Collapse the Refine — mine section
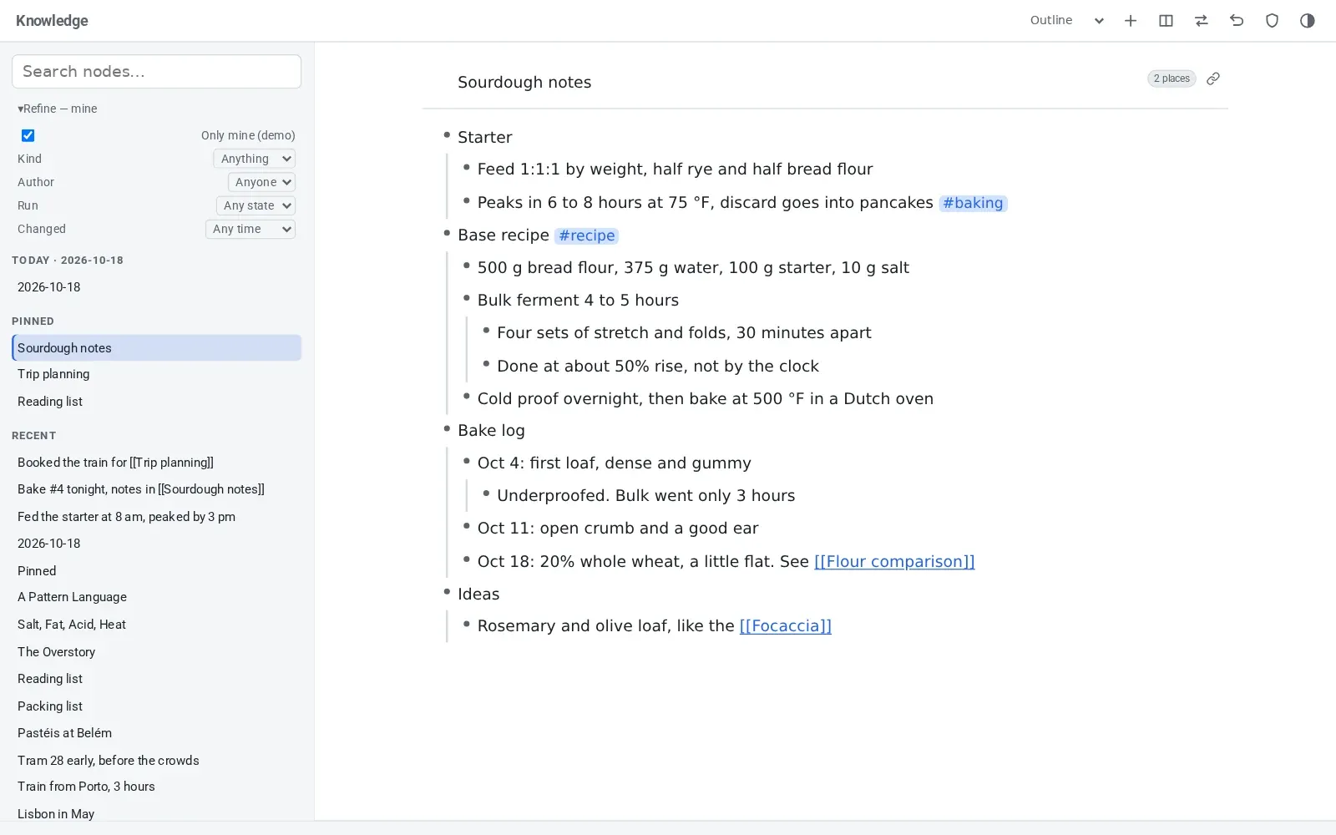This screenshot has height=835, width=1336. pos(58,109)
